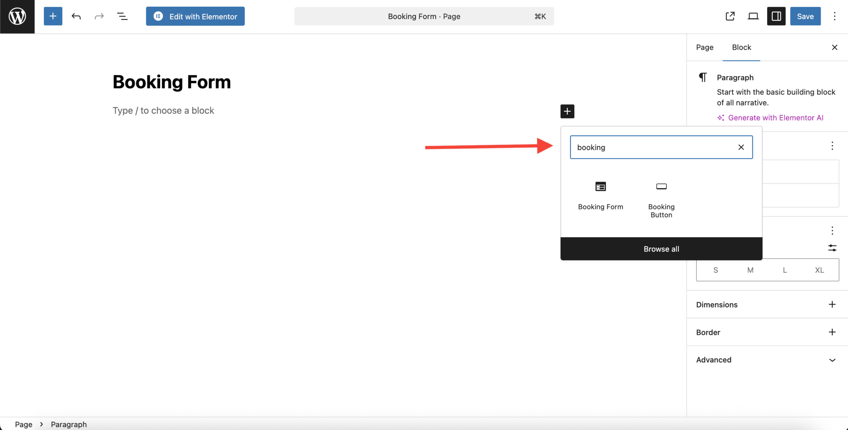The image size is (848, 430).
Task: Click the Redo arrow
Action: 99,16
